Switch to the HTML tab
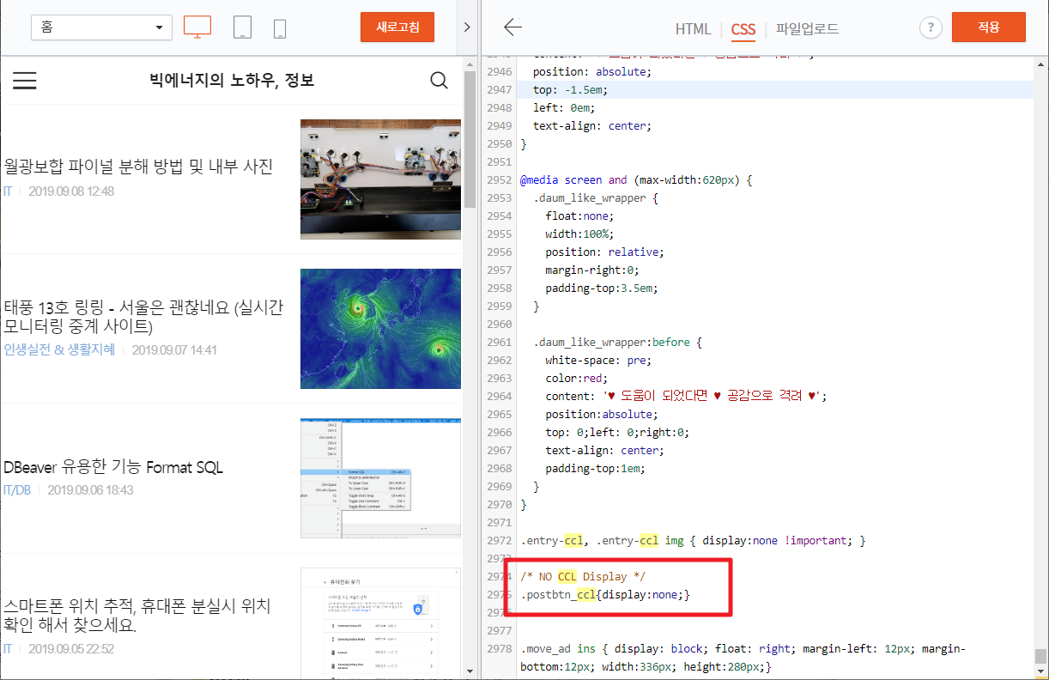Viewport: 1049px width, 680px height. (693, 29)
